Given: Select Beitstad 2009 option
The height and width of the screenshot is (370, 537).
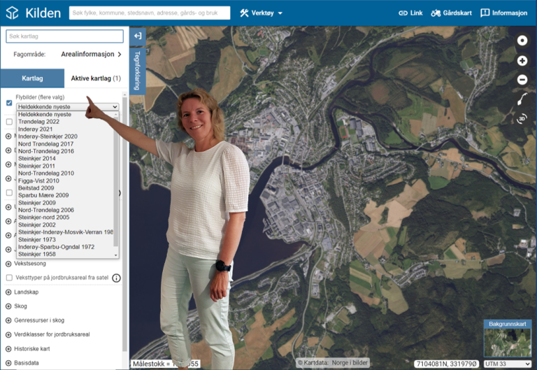Looking at the screenshot, I should [x=36, y=187].
